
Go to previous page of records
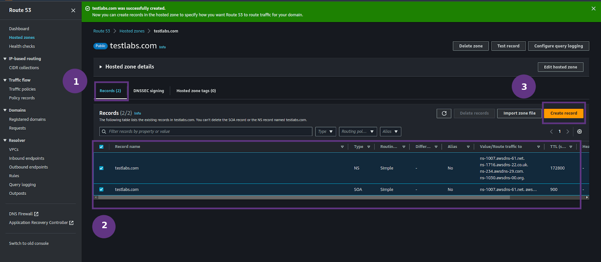click(x=551, y=132)
